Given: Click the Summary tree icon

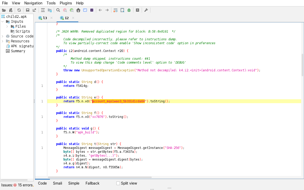Looking at the screenshot, I should tap(8, 51).
